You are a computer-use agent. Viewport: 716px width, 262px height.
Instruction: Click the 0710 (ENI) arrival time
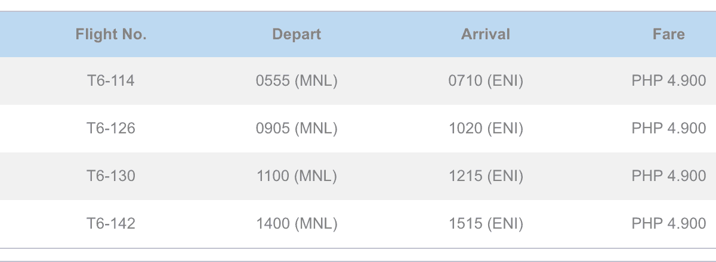click(486, 81)
